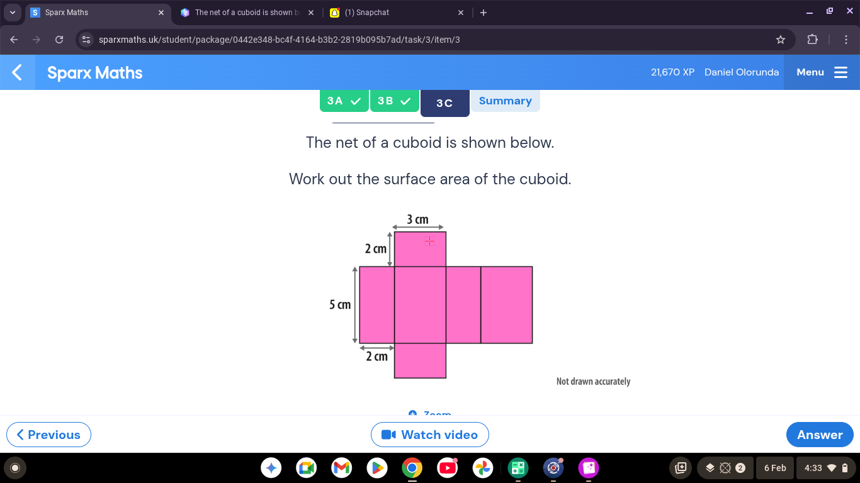Open Gmail from the shelf

pyautogui.click(x=342, y=468)
